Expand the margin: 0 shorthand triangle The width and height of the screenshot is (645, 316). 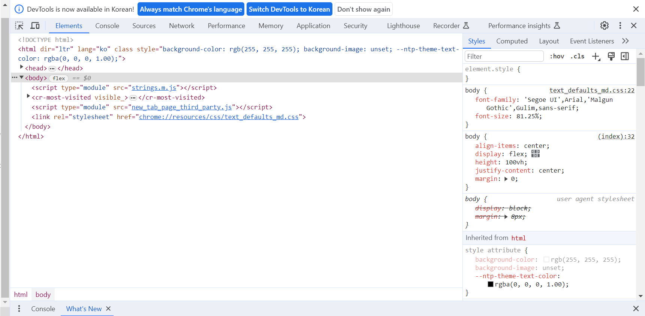506,179
